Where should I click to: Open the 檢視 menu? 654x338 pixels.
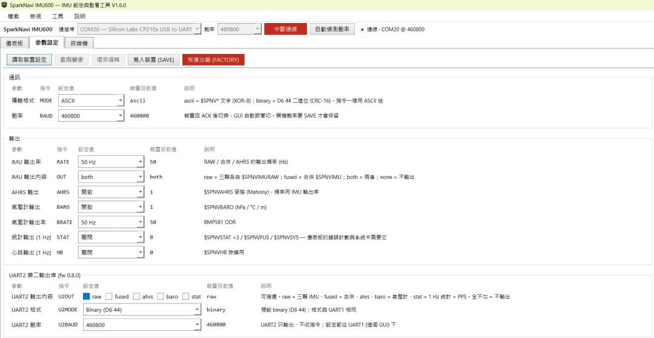35,16
